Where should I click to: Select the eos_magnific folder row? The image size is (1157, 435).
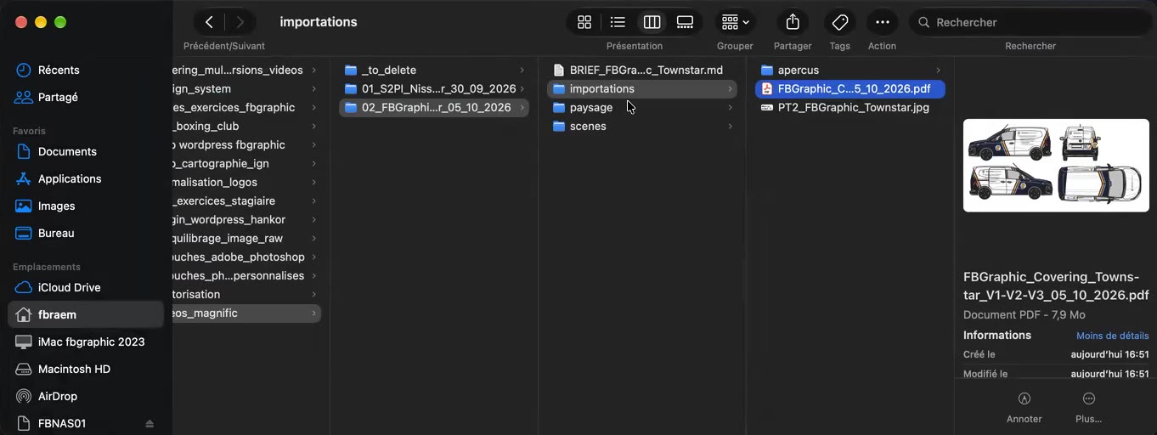[x=247, y=313]
